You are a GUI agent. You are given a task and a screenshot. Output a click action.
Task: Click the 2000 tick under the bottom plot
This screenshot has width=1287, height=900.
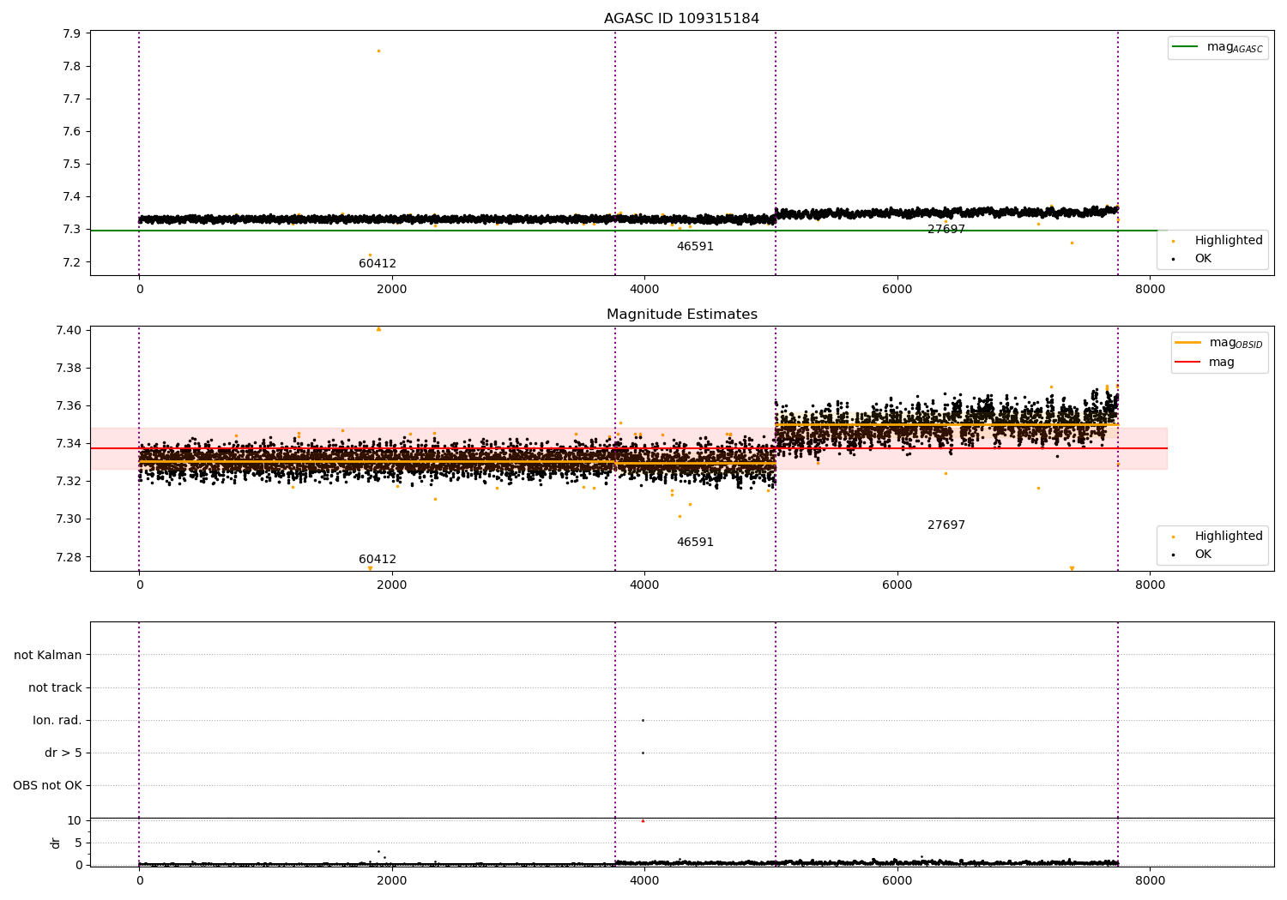392,879
